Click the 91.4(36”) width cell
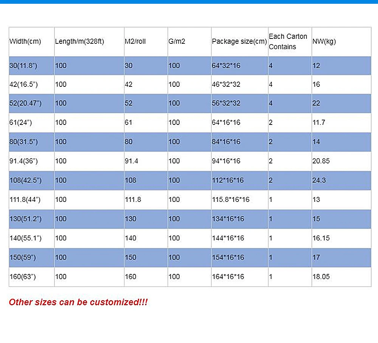378x343 pixels. point(23,161)
